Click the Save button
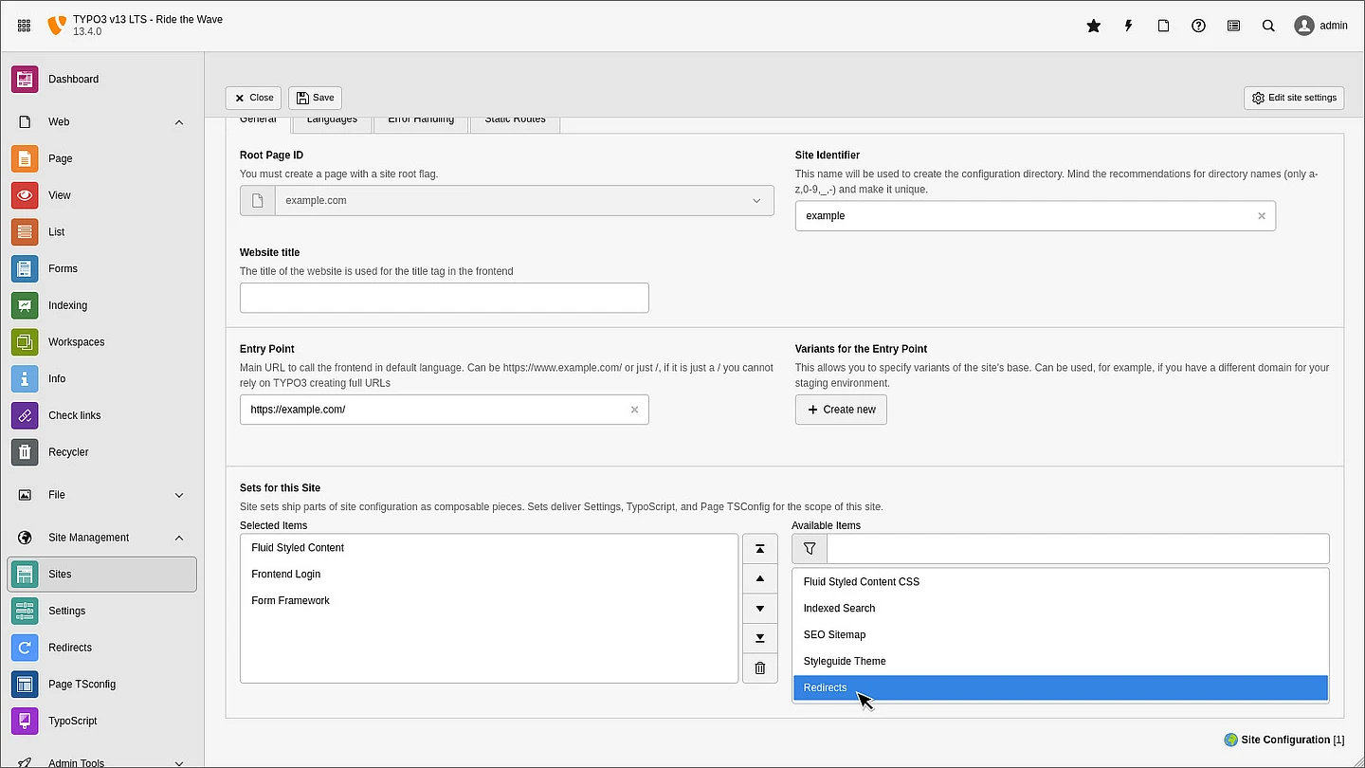Image resolution: width=1365 pixels, height=768 pixels. click(x=315, y=98)
